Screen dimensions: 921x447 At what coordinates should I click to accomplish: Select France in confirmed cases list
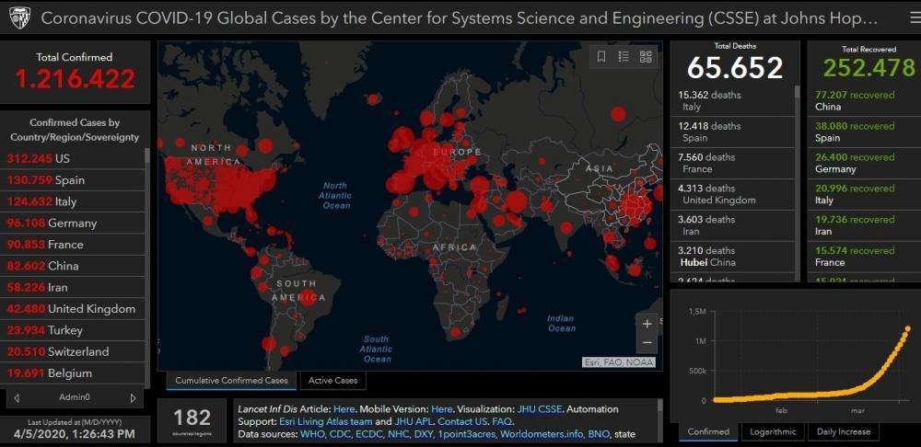click(x=73, y=245)
